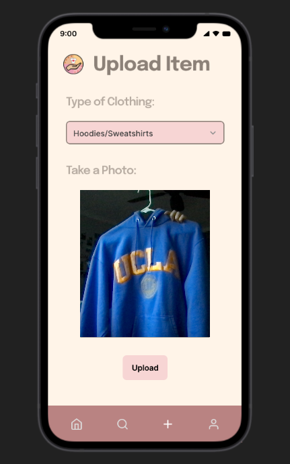Screen dimensions: 290x464
Task: Open the profile person icon
Action: click(x=213, y=424)
